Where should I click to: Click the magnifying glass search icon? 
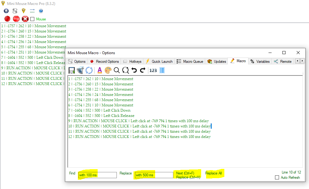pos(117,70)
